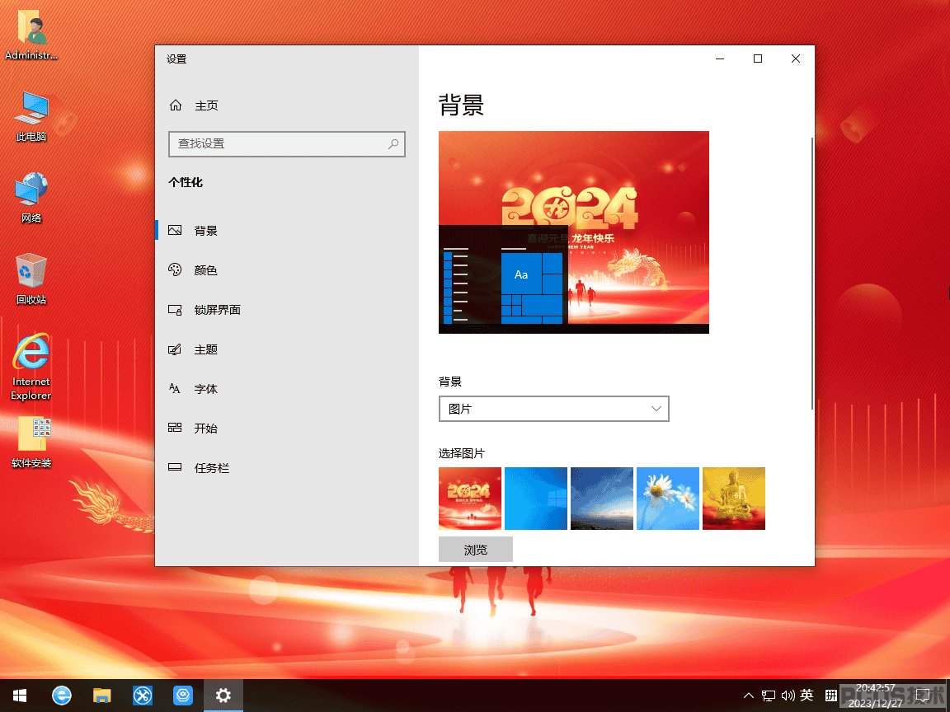Open the taskbar clock showing 20:42:57
Image resolution: width=950 pixels, height=712 pixels.
pyautogui.click(x=875, y=696)
